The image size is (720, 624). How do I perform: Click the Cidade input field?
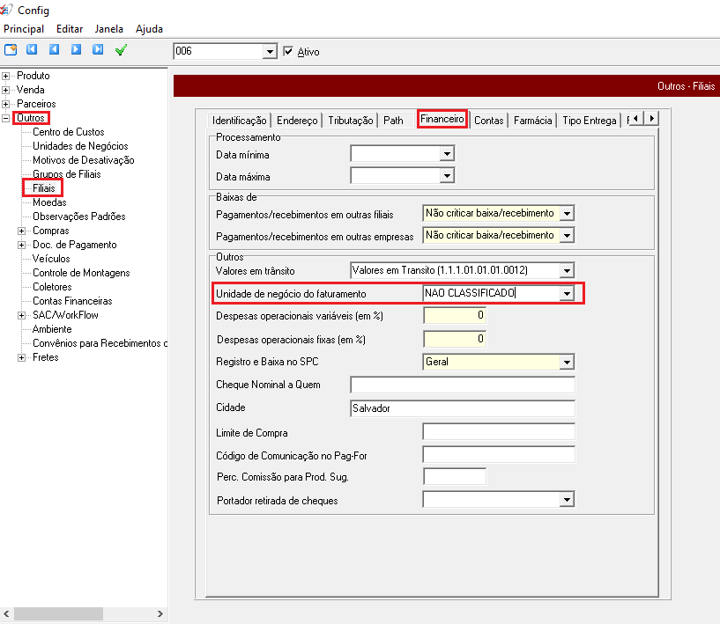tap(462, 408)
